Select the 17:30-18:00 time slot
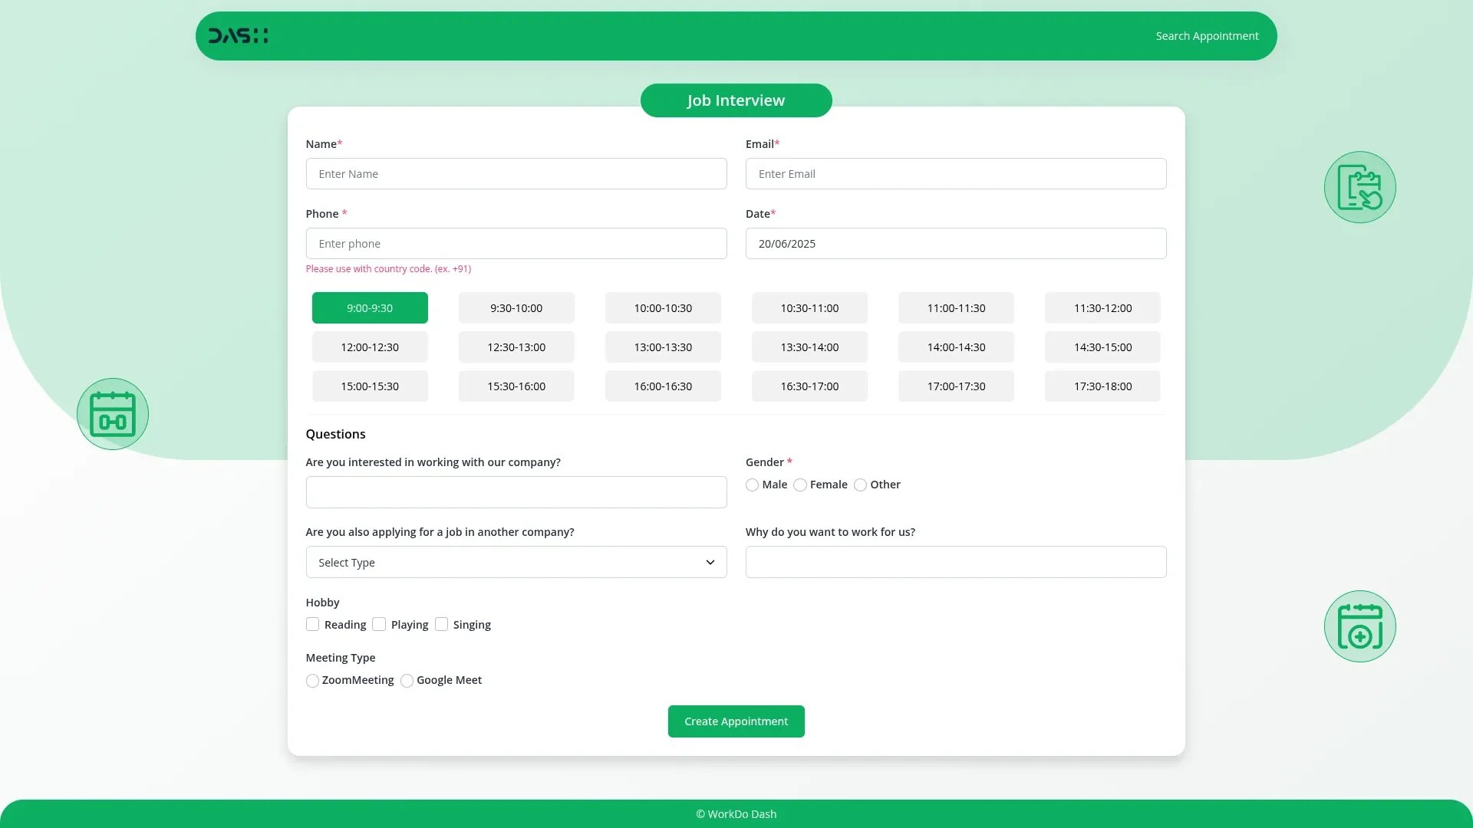The image size is (1473, 828). (x=1102, y=386)
